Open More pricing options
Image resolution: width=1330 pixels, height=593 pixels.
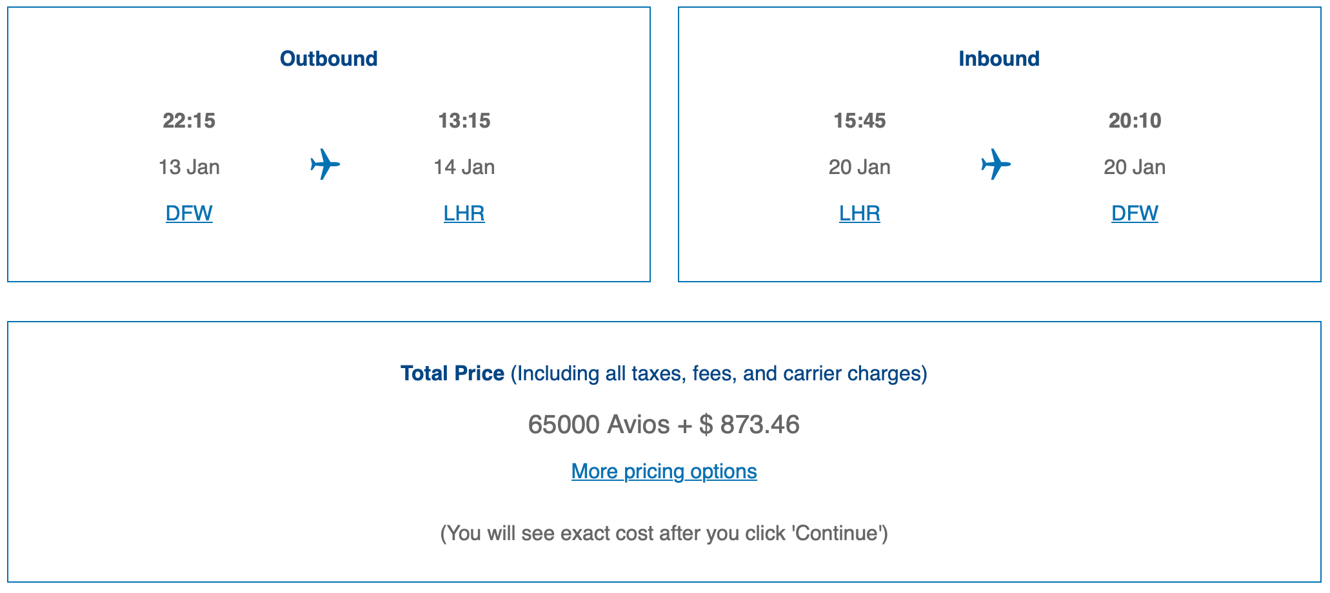[x=664, y=471]
